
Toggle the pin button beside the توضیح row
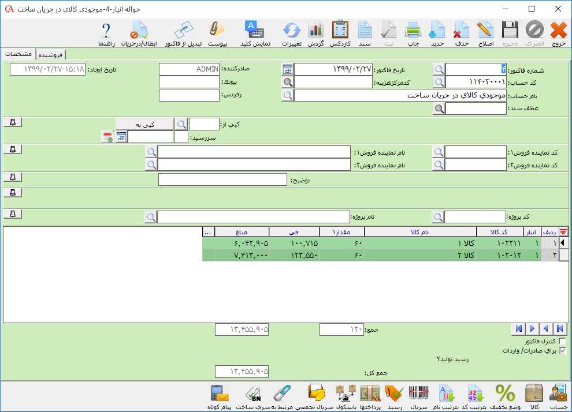pos(13,177)
